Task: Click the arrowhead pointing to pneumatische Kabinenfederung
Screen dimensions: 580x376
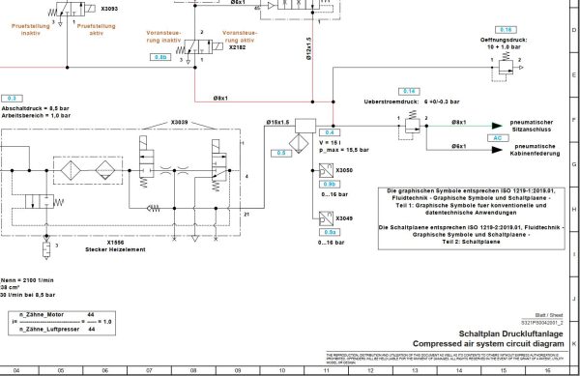Action: (497, 150)
